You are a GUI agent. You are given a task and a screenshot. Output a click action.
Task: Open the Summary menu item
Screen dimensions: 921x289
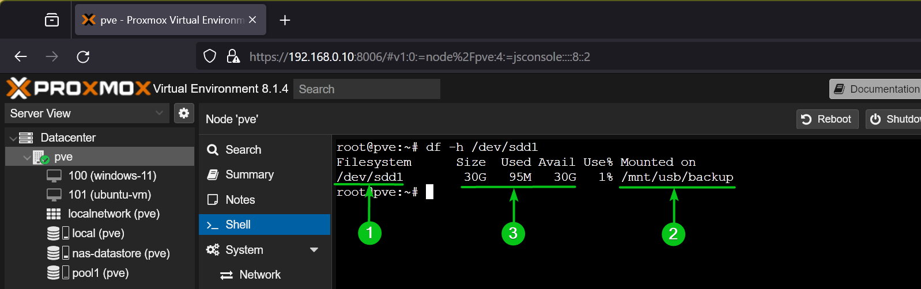pyautogui.click(x=265, y=174)
